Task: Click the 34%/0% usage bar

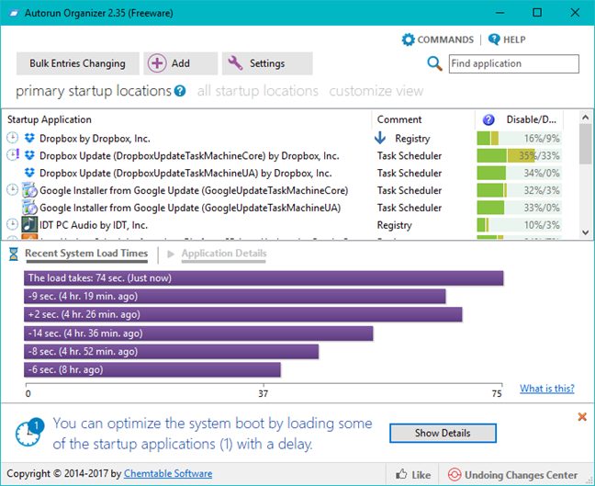Action: (519, 173)
